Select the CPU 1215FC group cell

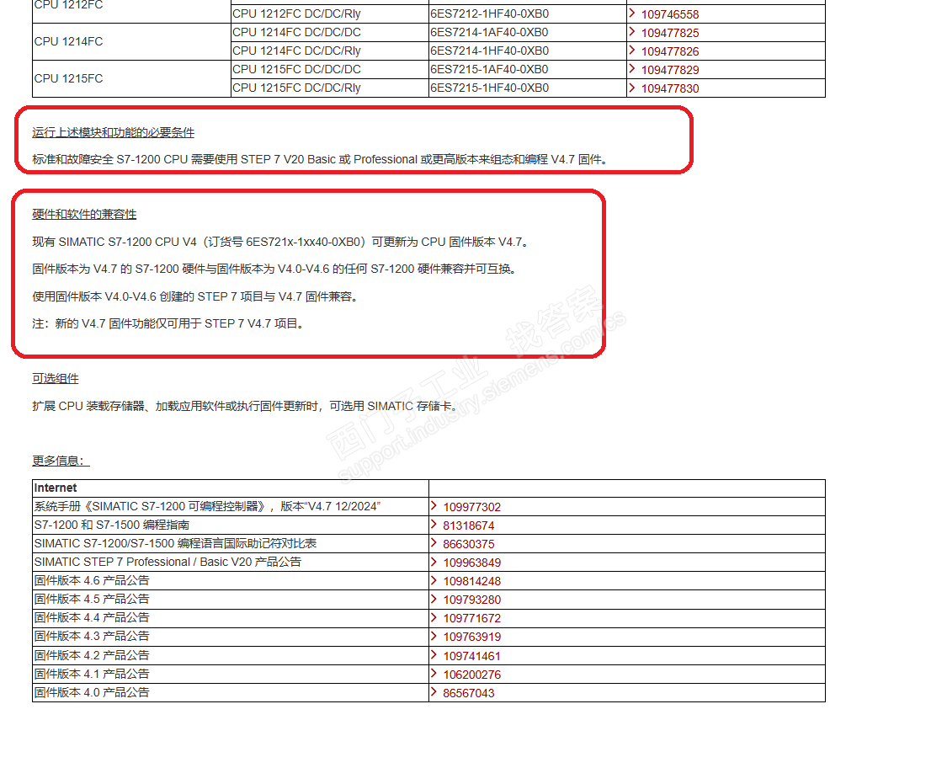point(131,78)
